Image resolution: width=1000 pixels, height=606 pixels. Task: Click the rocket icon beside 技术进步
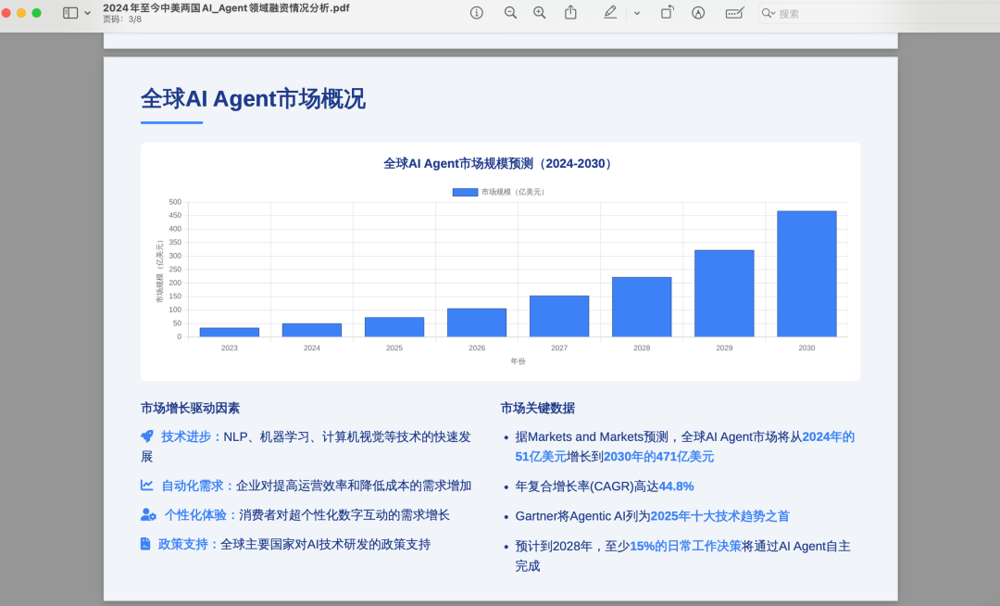pyautogui.click(x=147, y=436)
